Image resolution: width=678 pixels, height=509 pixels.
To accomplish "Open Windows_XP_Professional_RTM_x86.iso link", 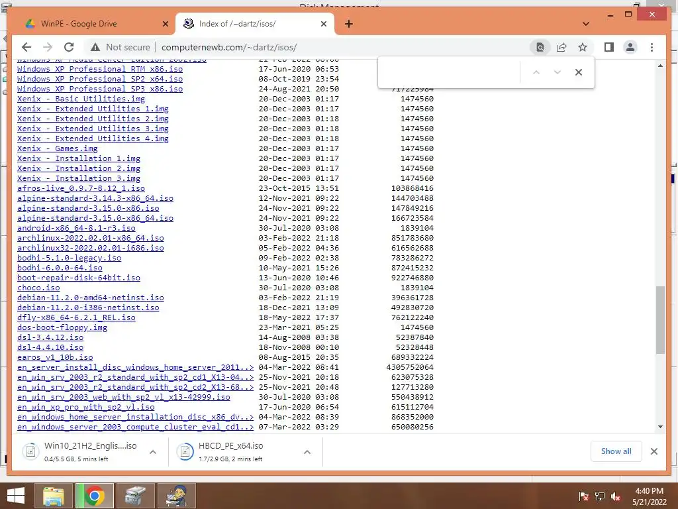I will point(100,69).
